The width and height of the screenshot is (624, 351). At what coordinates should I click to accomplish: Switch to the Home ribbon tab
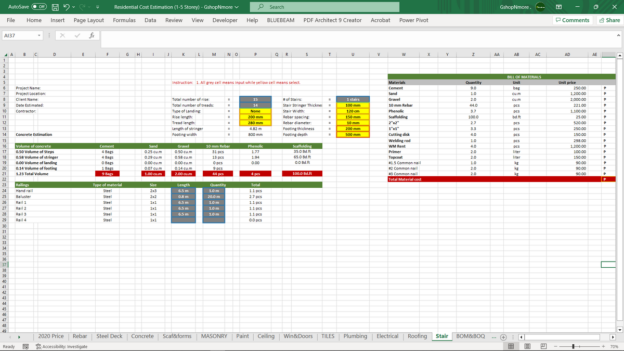34,20
